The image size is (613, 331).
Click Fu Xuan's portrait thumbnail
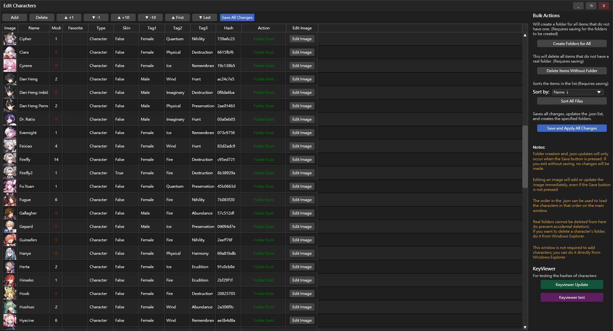click(x=10, y=186)
